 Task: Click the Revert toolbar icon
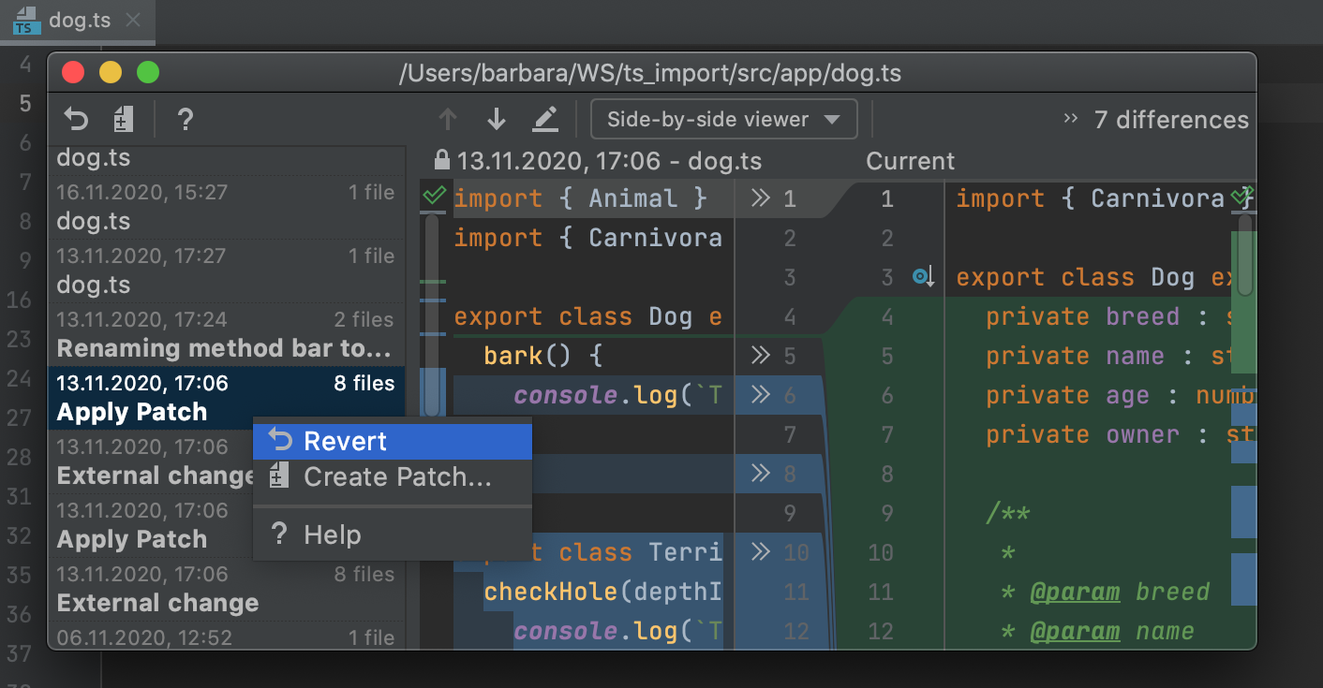click(x=76, y=120)
